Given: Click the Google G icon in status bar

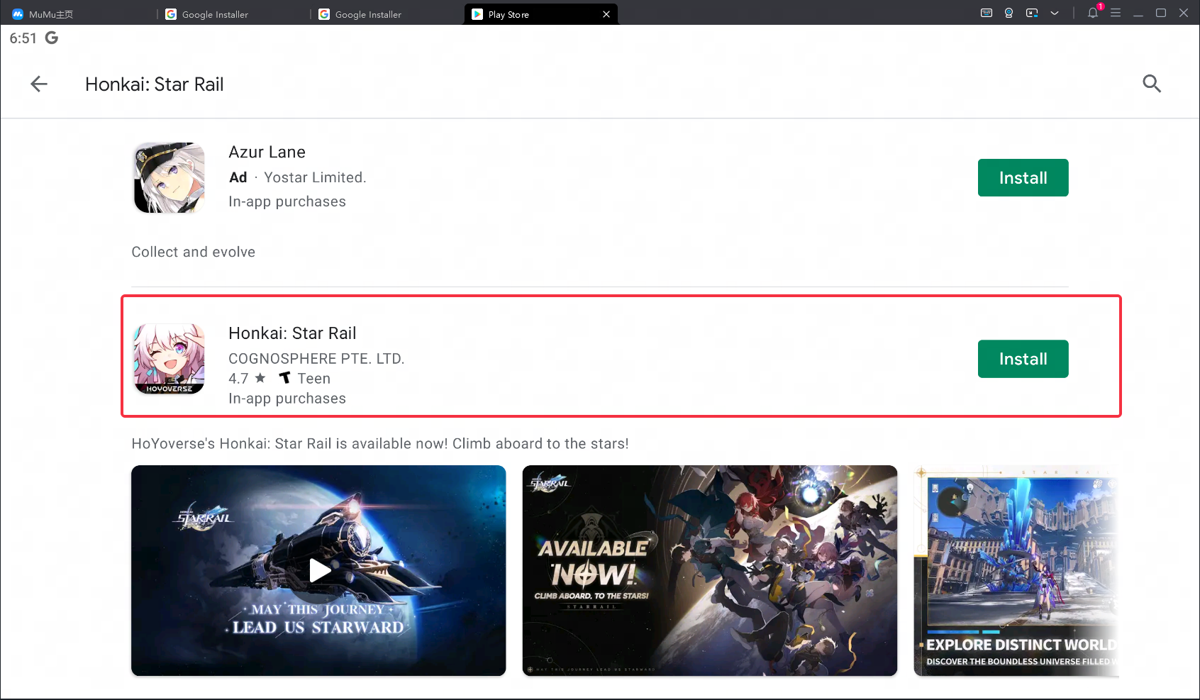Looking at the screenshot, I should tap(52, 38).
